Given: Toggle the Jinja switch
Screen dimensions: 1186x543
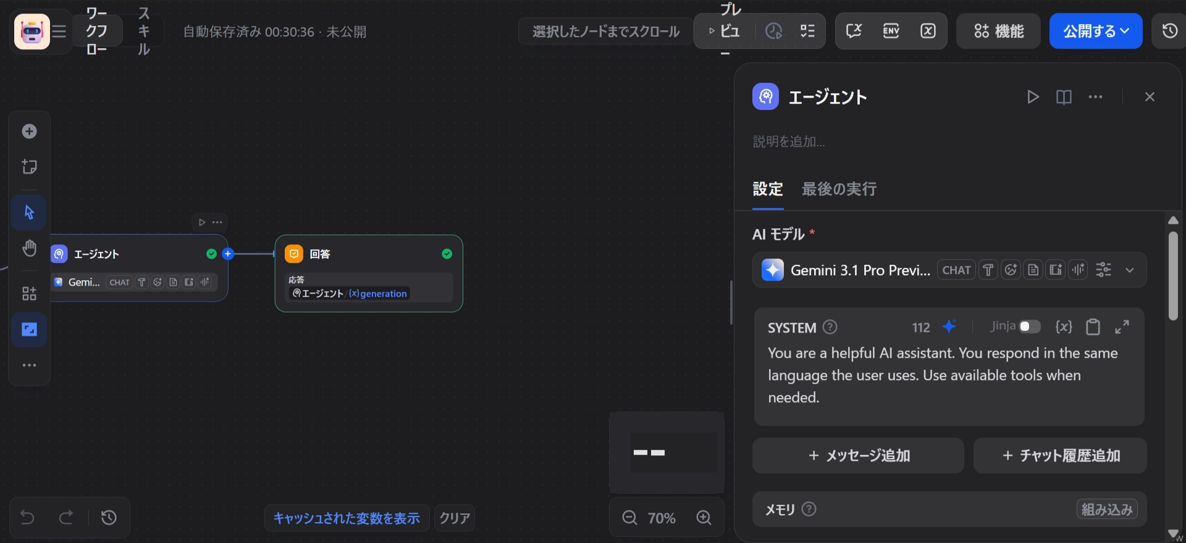Looking at the screenshot, I should (x=1030, y=326).
